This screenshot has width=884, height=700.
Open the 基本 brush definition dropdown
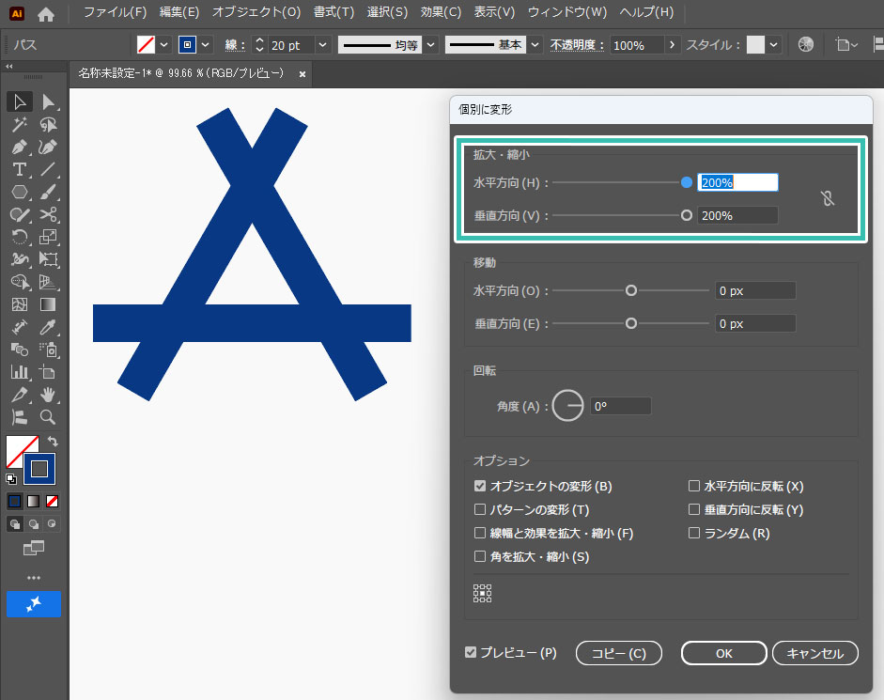[x=535, y=45]
